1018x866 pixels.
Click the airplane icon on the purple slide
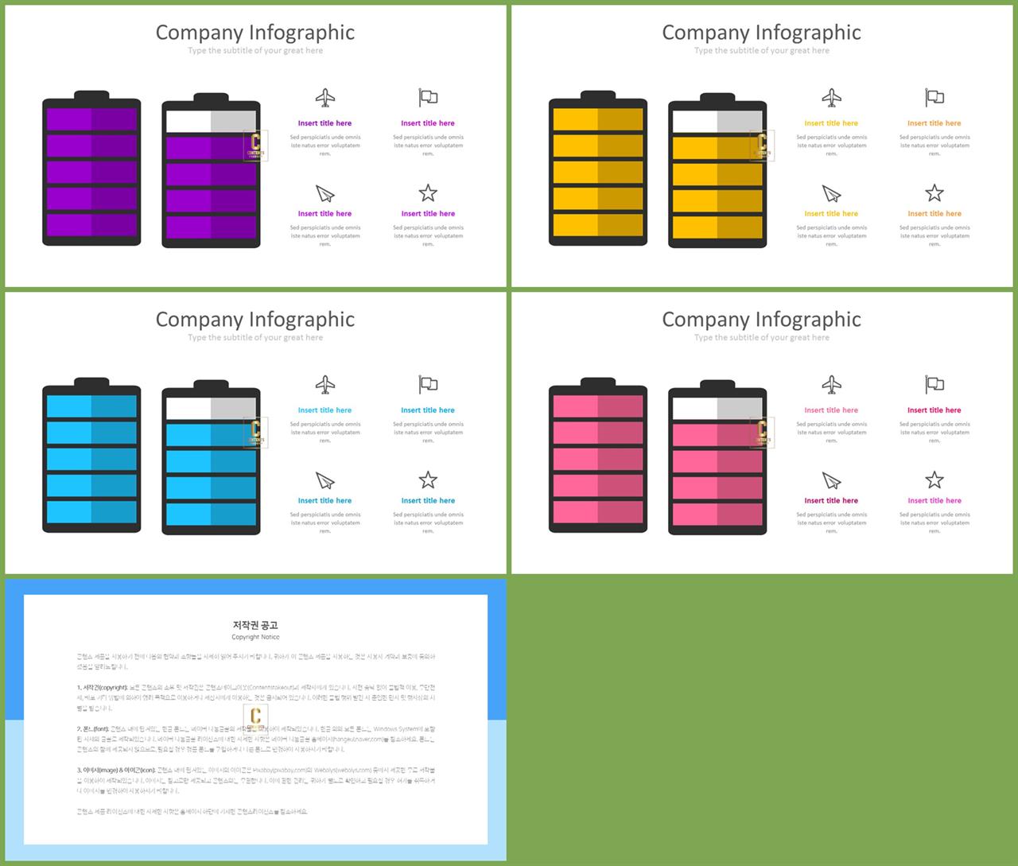pyautogui.click(x=325, y=98)
